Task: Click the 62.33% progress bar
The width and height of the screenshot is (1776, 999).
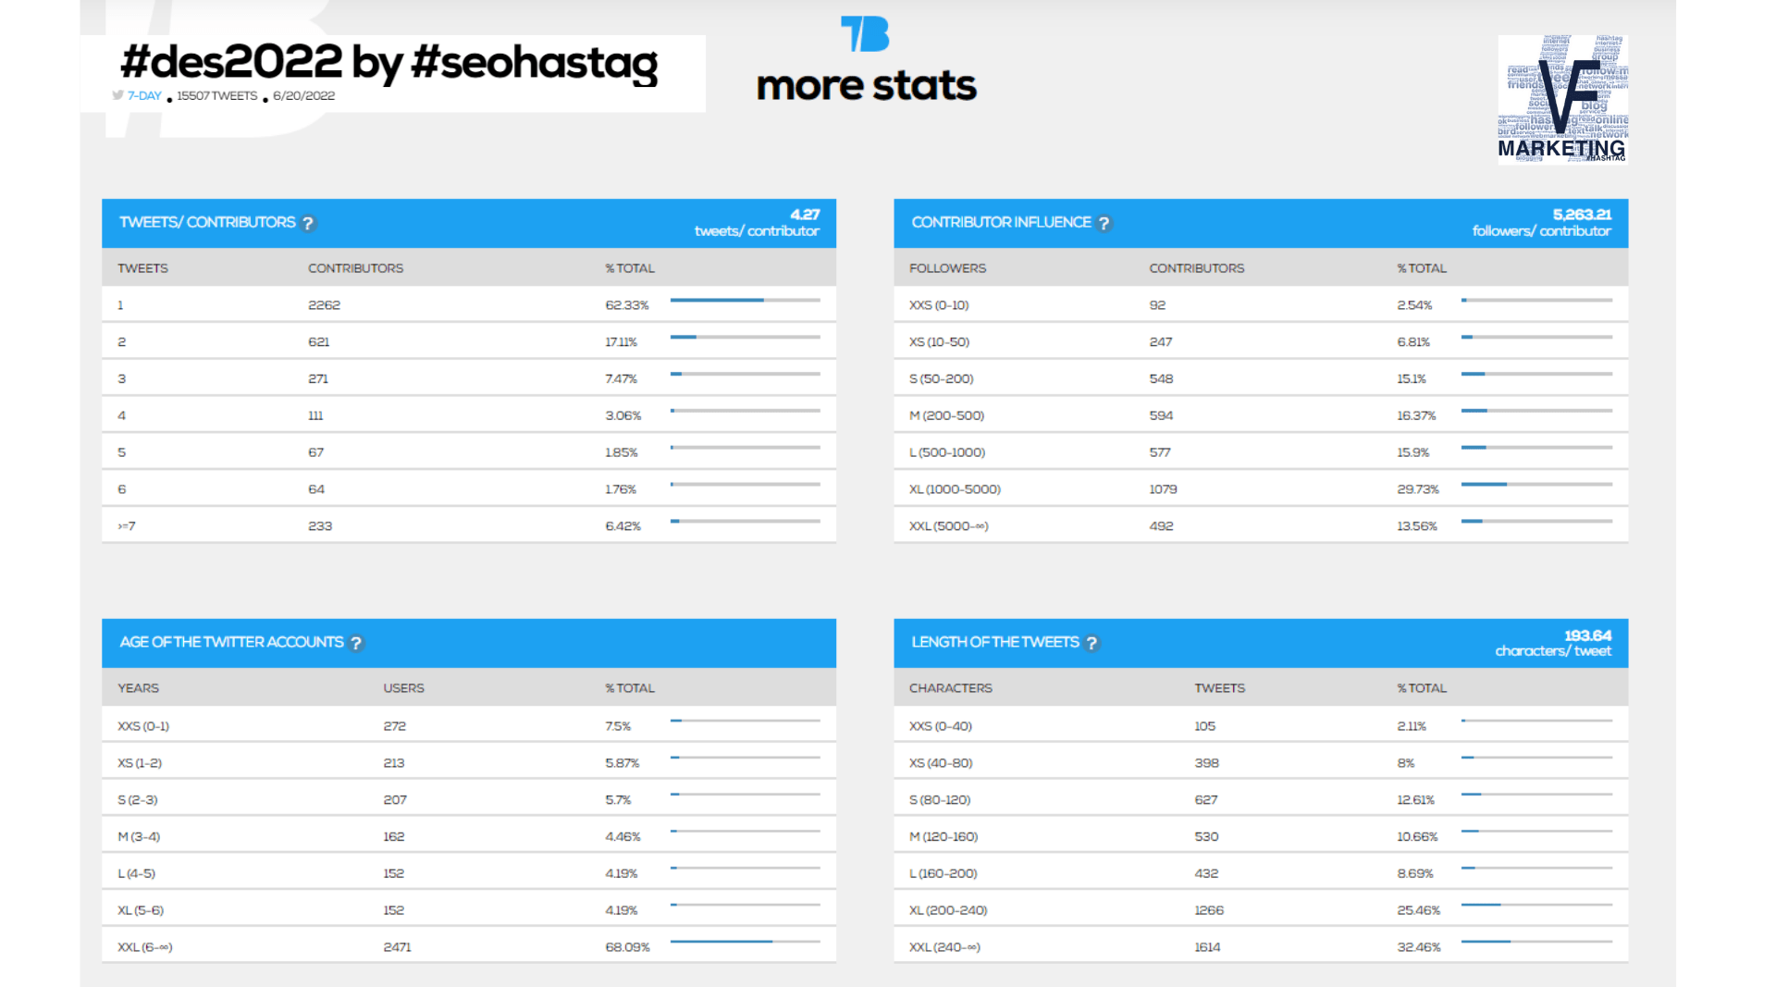Action: click(746, 300)
